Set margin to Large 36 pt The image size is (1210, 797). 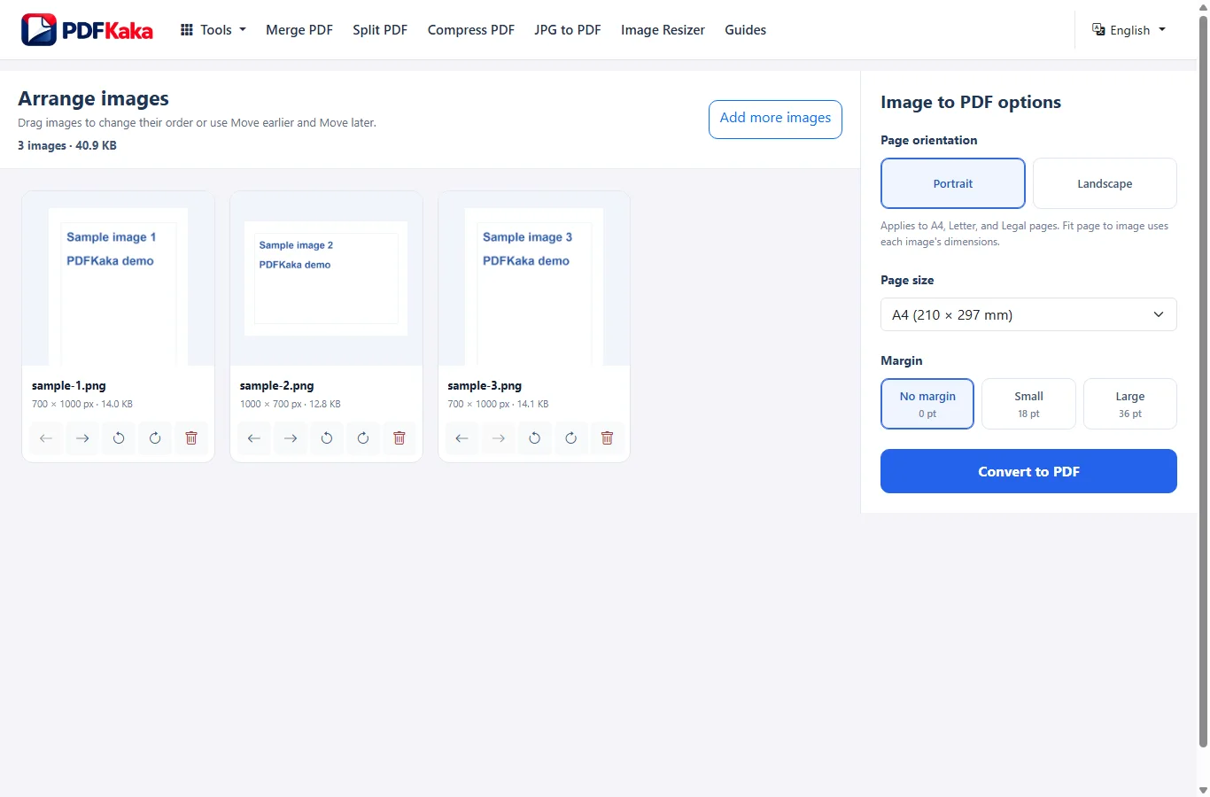tap(1130, 404)
